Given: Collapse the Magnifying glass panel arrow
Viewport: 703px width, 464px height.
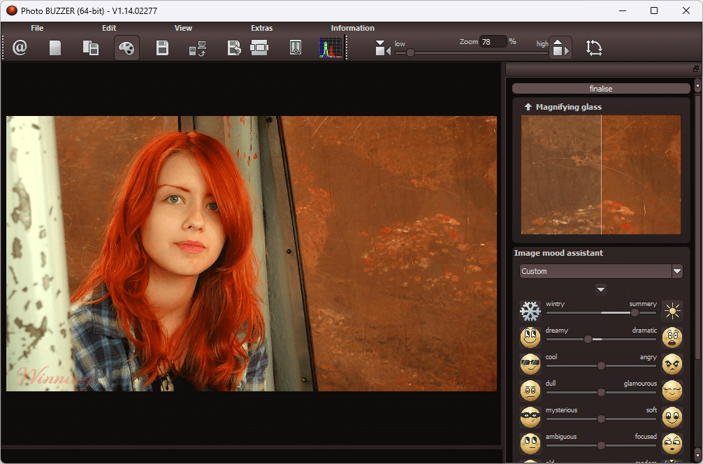Looking at the screenshot, I should point(528,107).
